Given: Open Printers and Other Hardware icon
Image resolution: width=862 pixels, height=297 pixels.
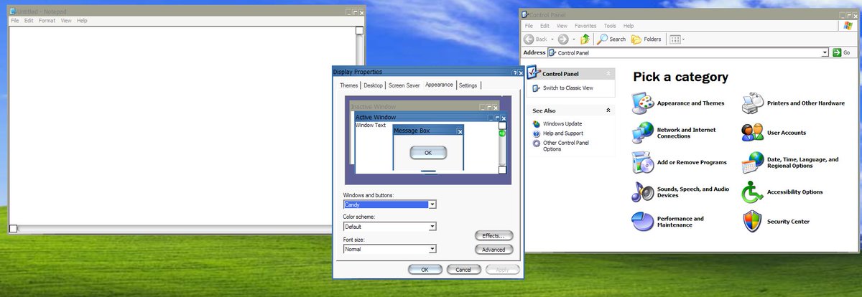Looking at the screenshot, I should click(752, 103).
